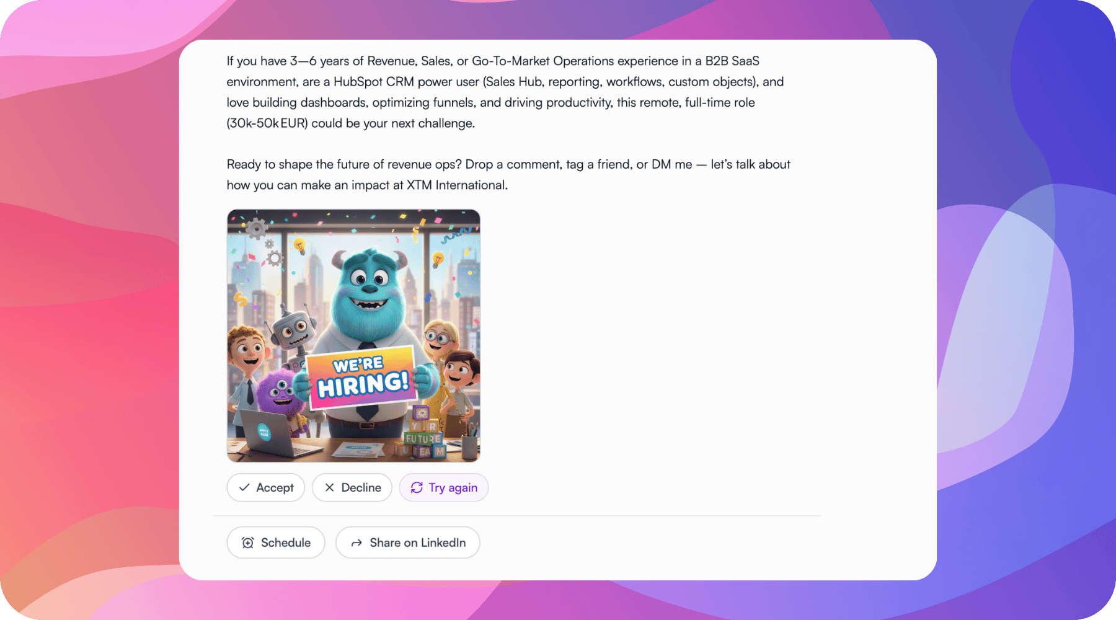Click the blue furry monster's face

coord(370,284)
